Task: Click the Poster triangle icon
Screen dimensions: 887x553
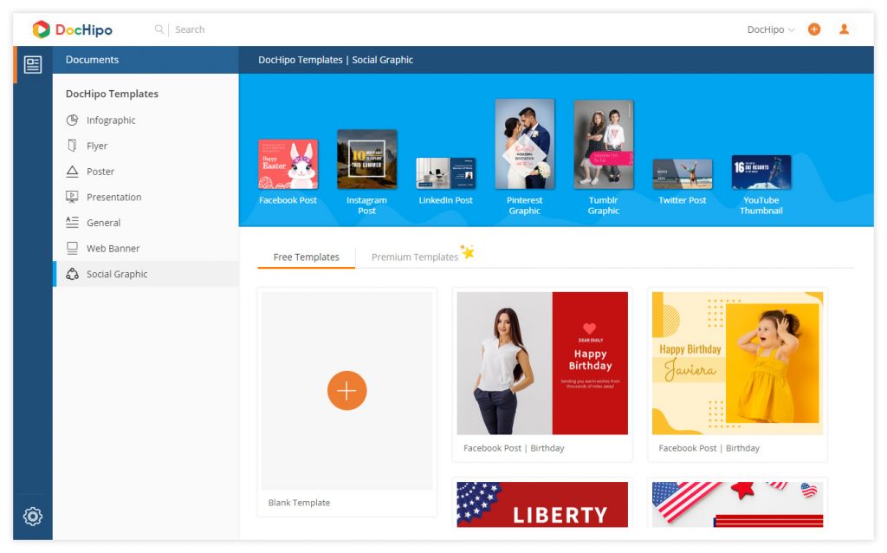Action: [x=72, y=171]
